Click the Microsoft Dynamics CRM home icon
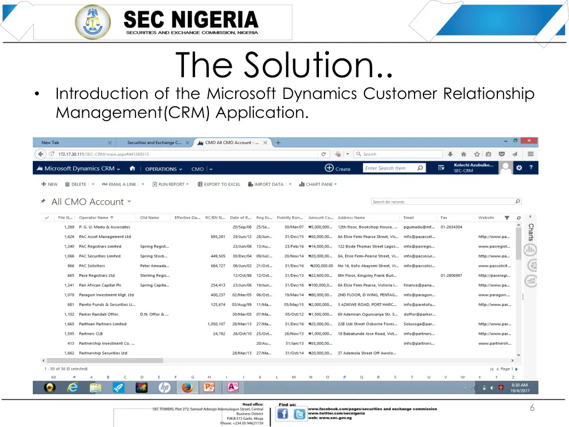The height and width of the screenshot is (427, 569). [132, 168]
